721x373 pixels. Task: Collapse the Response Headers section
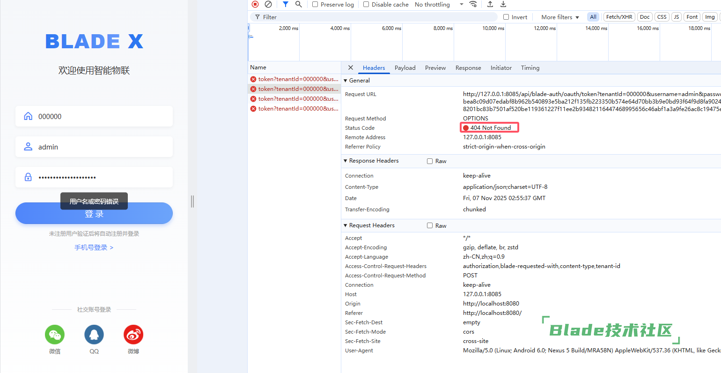(x=346, y=161)
